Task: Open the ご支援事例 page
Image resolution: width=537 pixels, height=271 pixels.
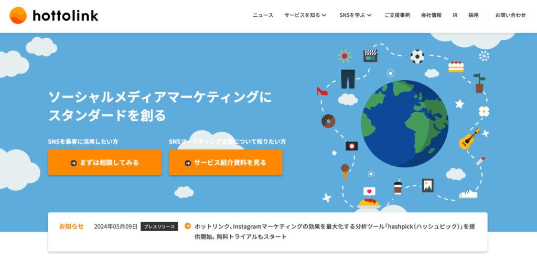Action: click(397, 15)
